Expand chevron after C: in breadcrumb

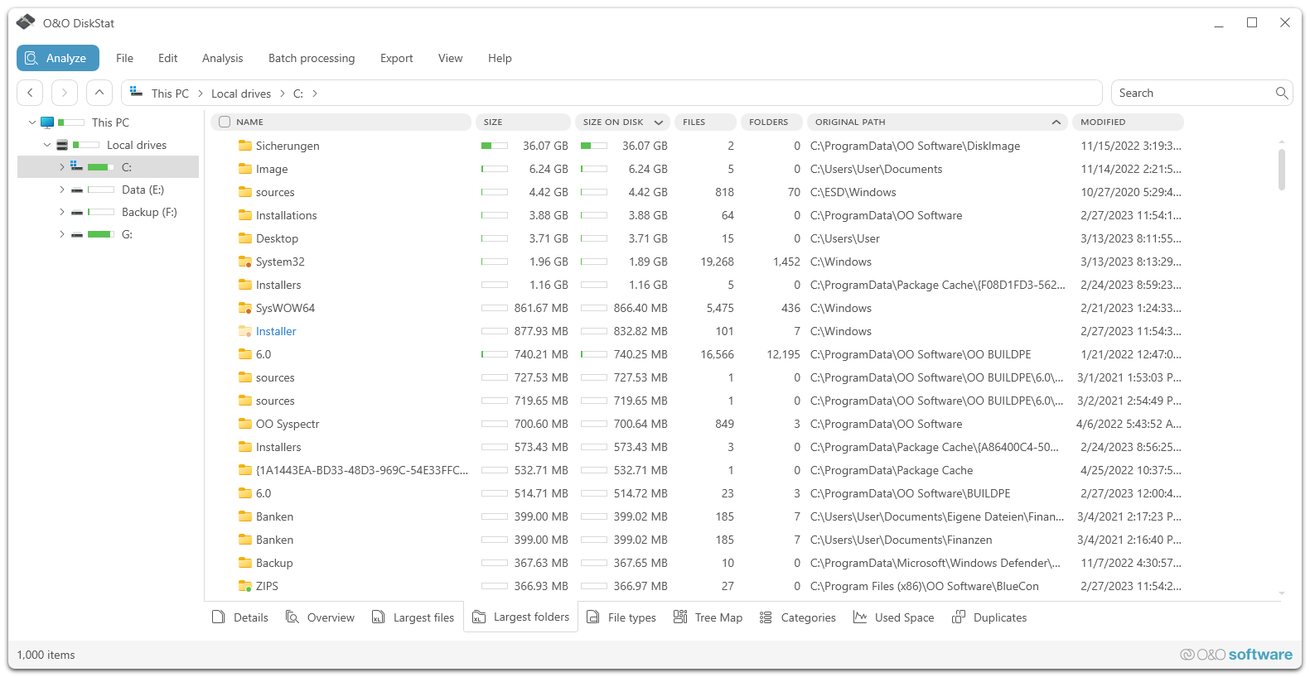(315, 94)
